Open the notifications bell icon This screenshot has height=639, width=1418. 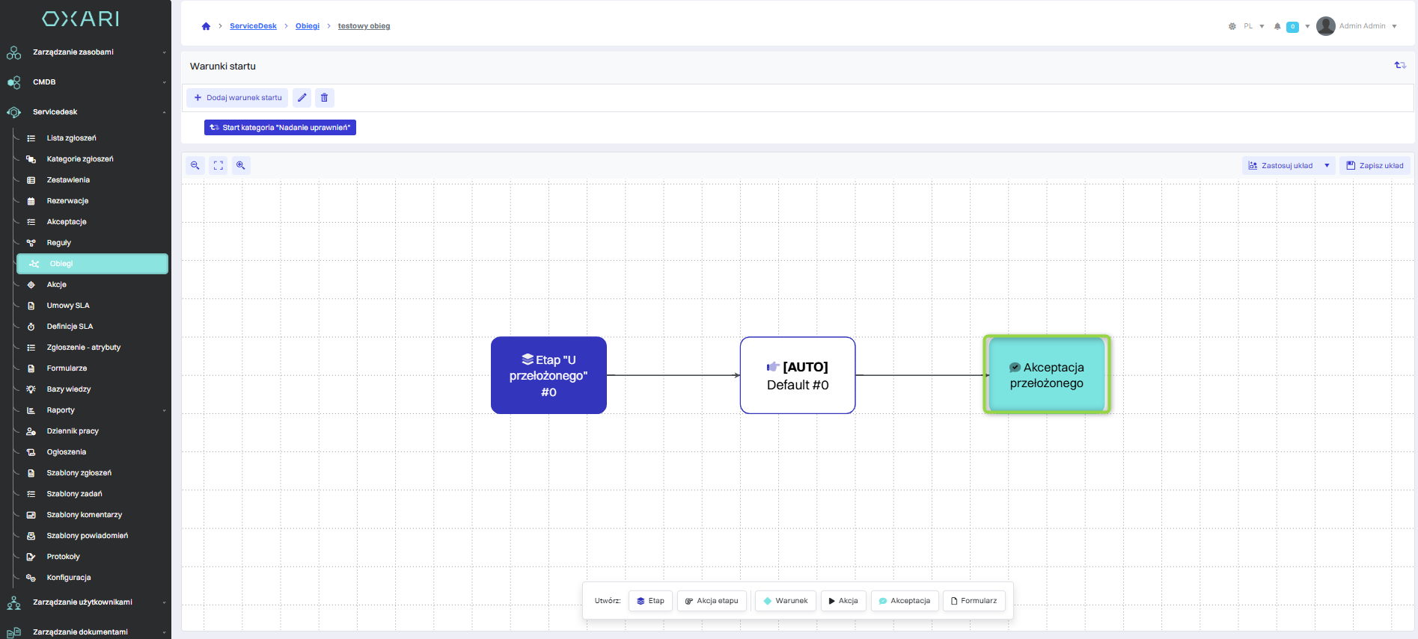1277,26
